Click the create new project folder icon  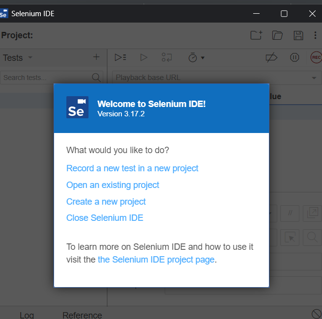pos(256,35)
